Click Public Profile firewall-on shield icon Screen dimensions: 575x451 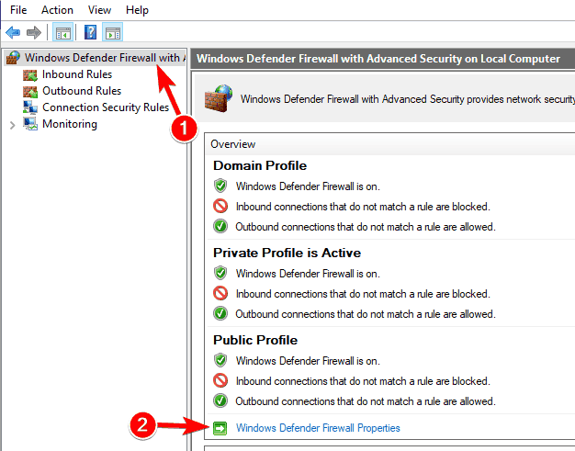pyautogui.click(x=220, y=360)
